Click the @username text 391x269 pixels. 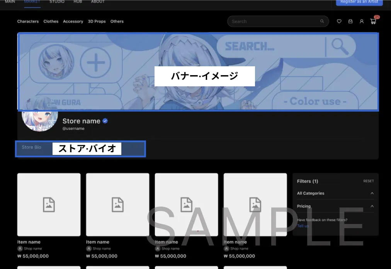[x=73, y=129]
